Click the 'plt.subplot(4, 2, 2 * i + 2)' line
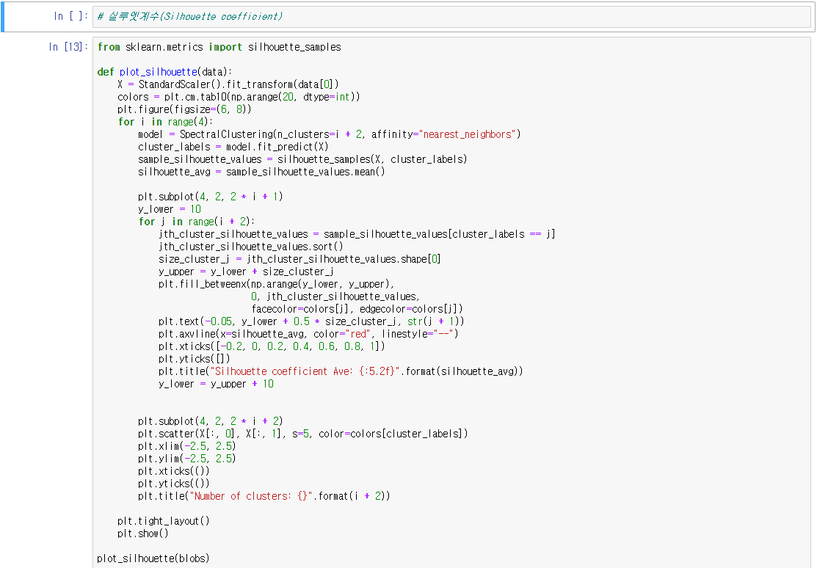Screen dimensions: 817x568 tap(211, 422)
